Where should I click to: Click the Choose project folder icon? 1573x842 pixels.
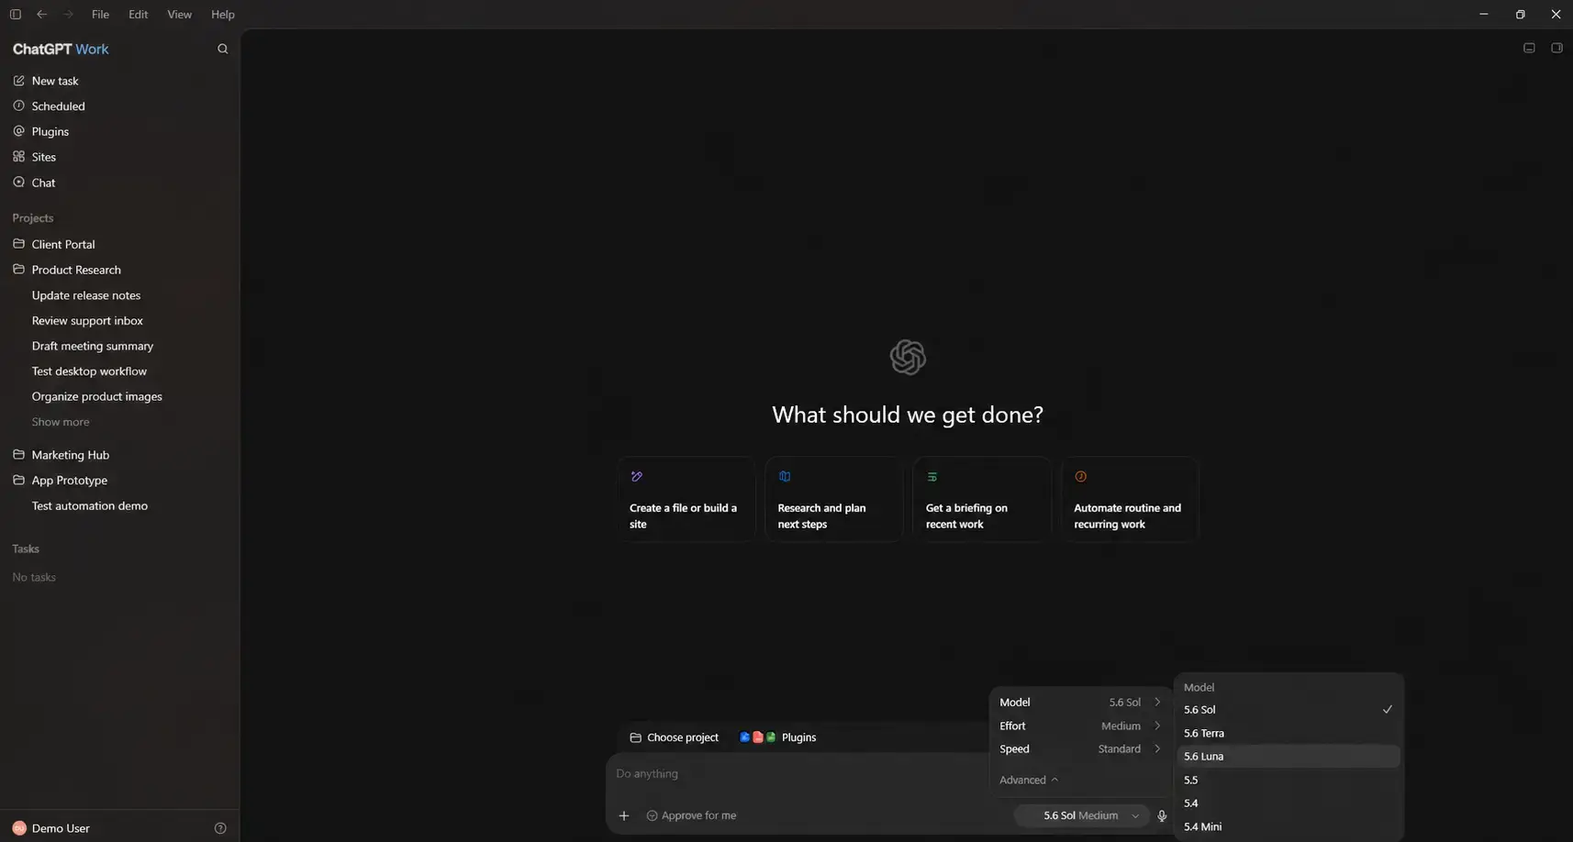tap(635, 737)
